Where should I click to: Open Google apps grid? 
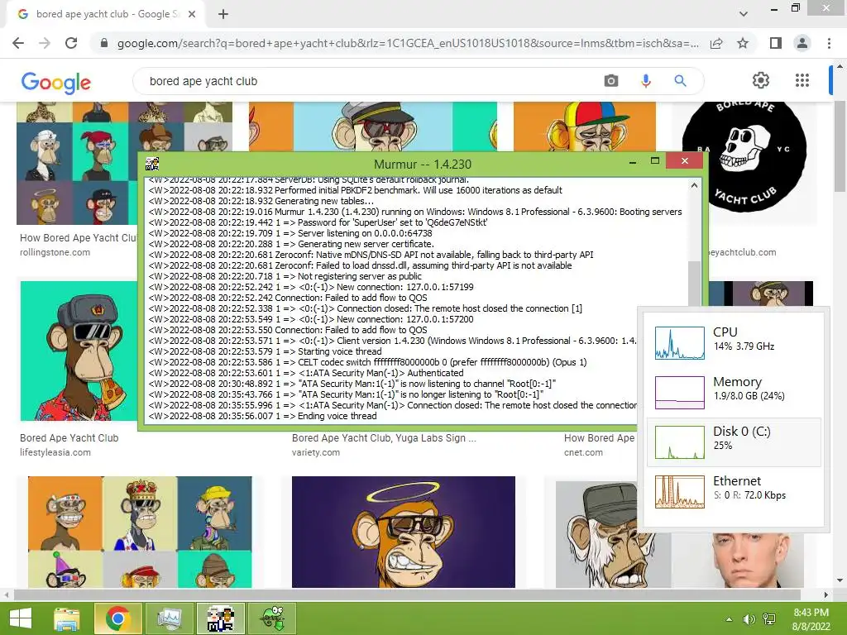[802, 80]
